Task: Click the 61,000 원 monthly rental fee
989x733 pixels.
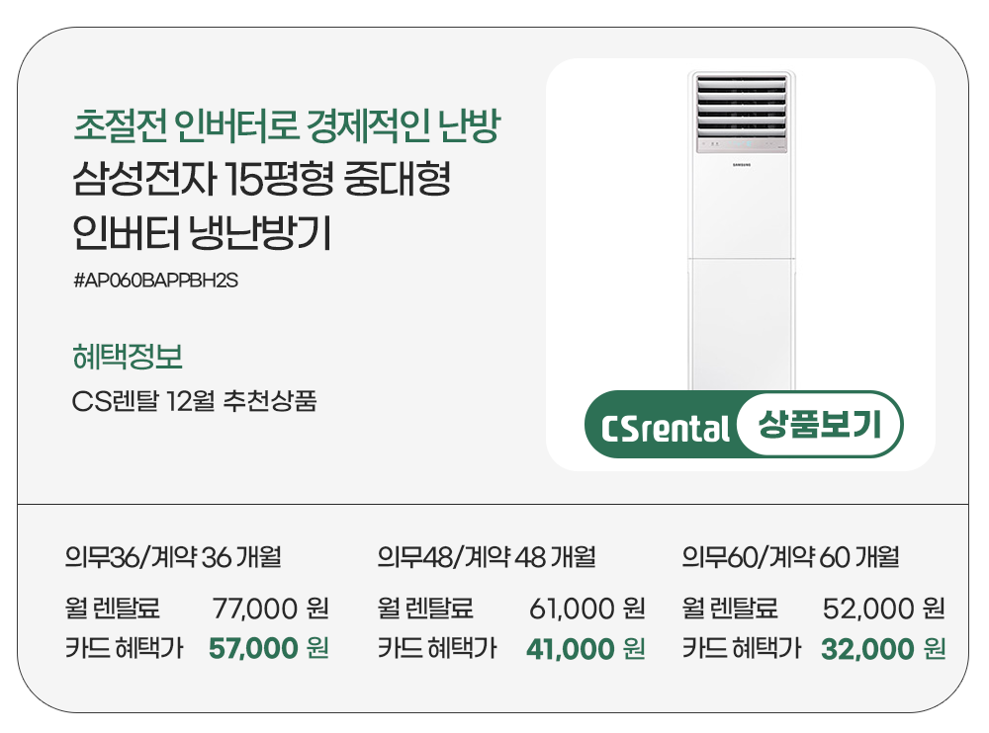Action: coord(586,608)
